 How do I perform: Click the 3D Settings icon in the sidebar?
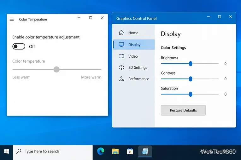[x=121, y=67]
